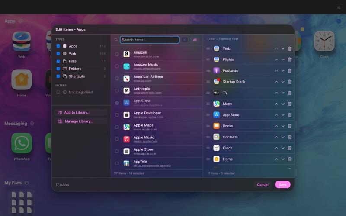
Task: Select the Apple Store radio button
Action: click(x=117, y=151)
